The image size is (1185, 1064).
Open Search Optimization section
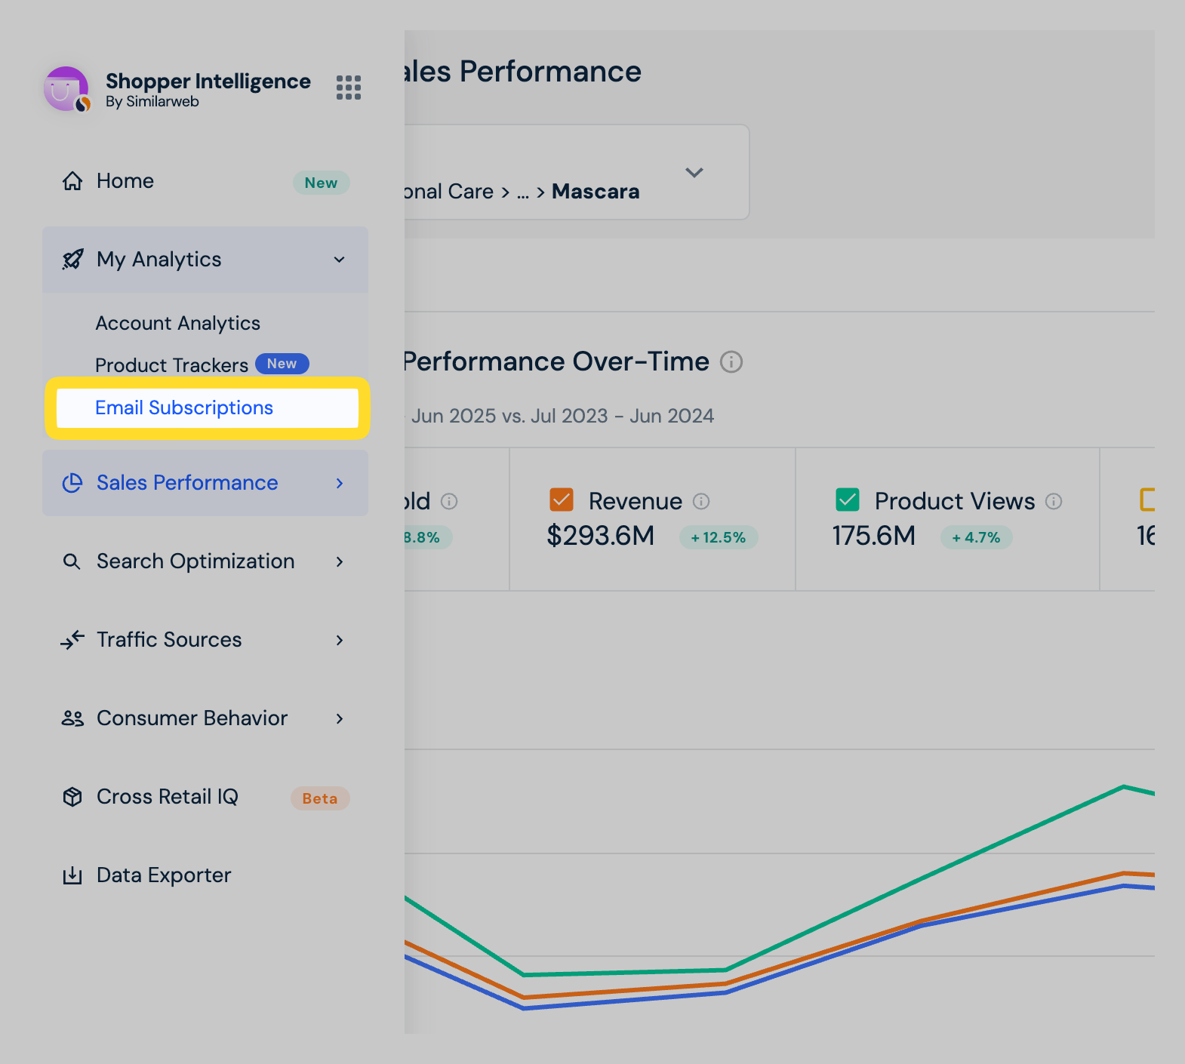205,561
